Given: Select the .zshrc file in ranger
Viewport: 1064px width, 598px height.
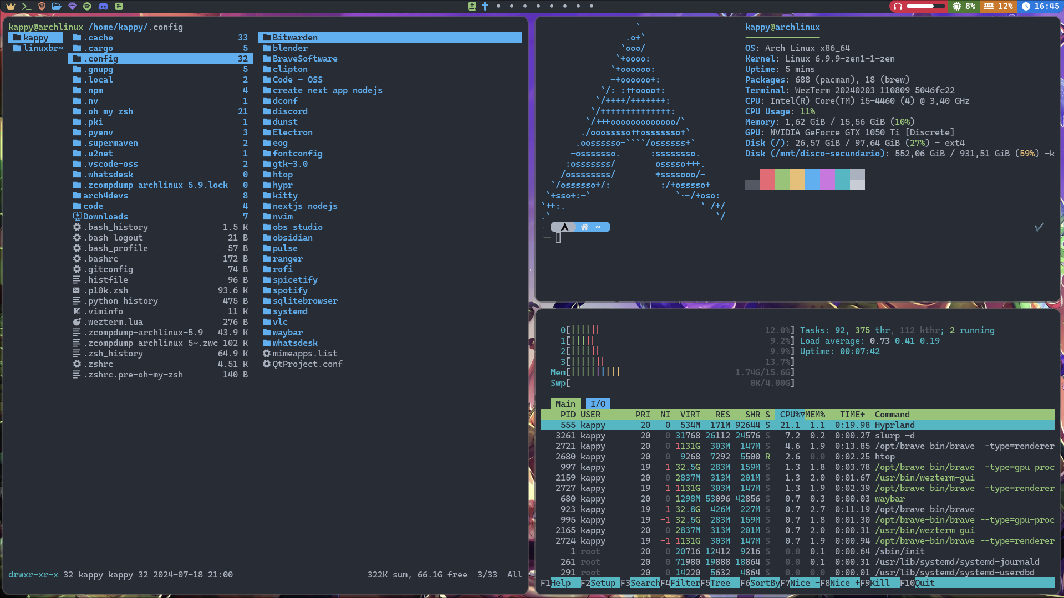Looking at the screenshot, I should click(160, 364).
